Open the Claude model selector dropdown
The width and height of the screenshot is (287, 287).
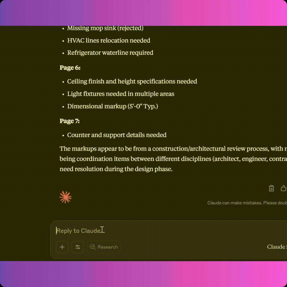[277, 247]
